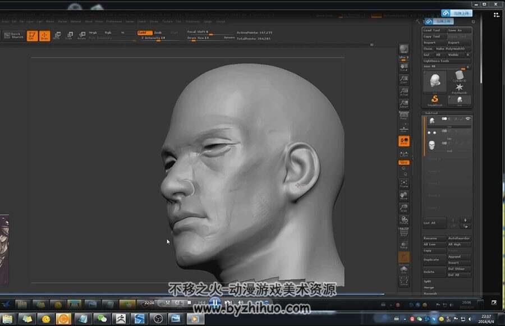Click the Rotate view icon in right shelf
505x326 pixels.
pos(404,220)
